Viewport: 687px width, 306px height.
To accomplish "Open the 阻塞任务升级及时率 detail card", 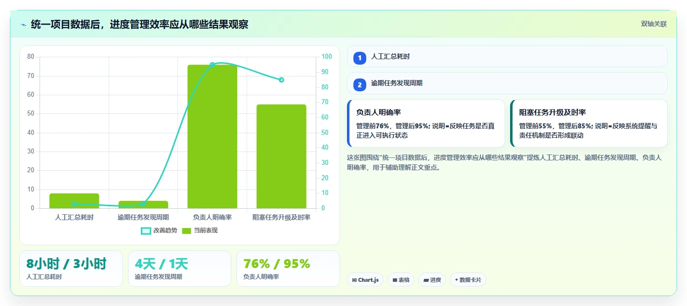I will coord(589,123).
